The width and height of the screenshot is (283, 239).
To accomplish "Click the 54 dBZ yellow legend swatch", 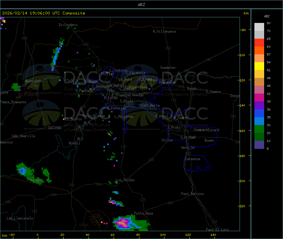I will coord(259,66).
